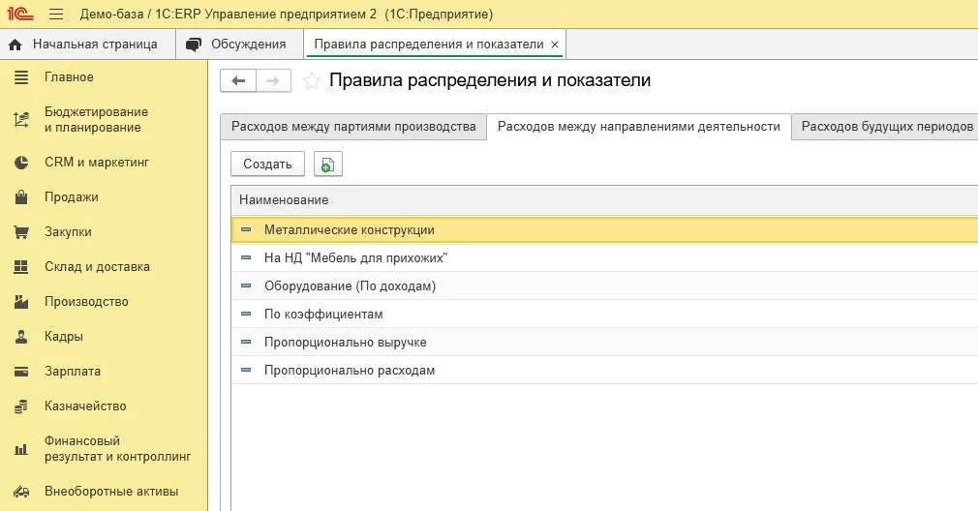Click the Создать button
The width and height of the screenshot is (978, 511).
(x=267, y=164)
